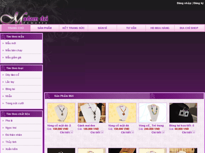Open thumbnail of Vòng cổ_ Trẻ trung
The width and height of the screenshot is (205, 153).
point(153,113)
